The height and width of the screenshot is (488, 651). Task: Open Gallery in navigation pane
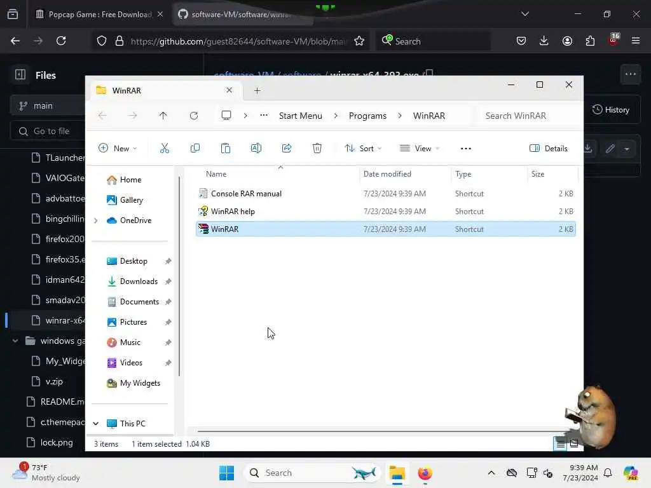click(131, 200)
